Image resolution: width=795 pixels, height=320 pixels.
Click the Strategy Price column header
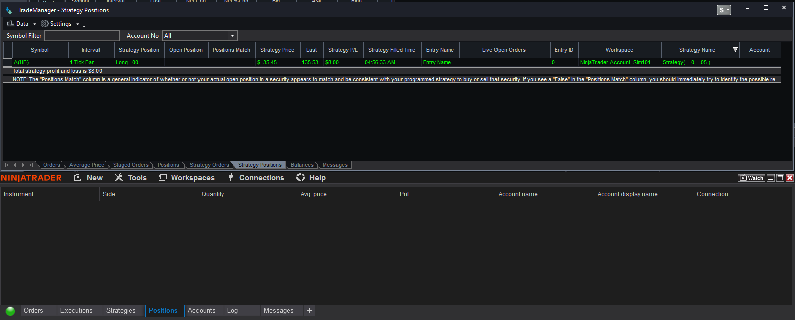[x=277, y=50]
